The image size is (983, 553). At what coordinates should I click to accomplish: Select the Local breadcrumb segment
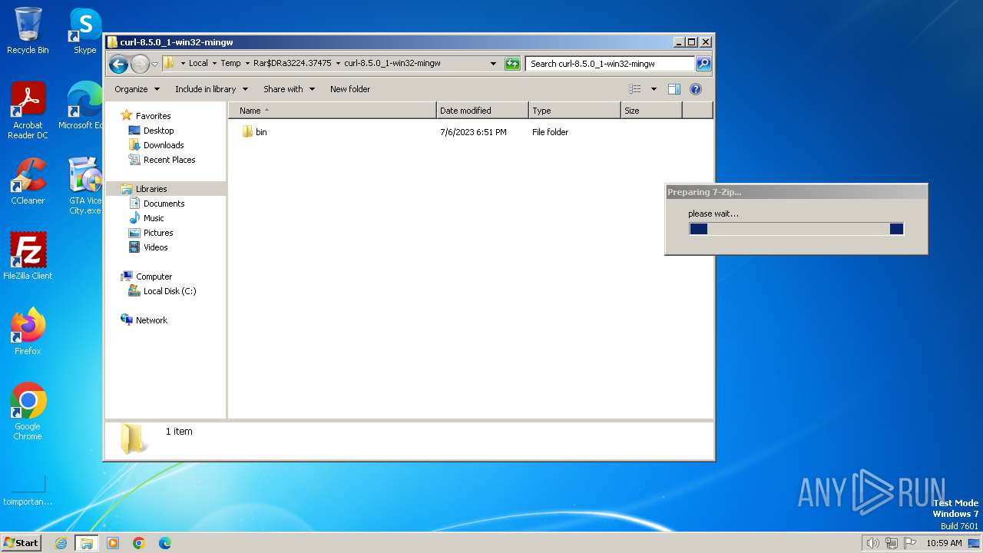(x=198, y=64)
